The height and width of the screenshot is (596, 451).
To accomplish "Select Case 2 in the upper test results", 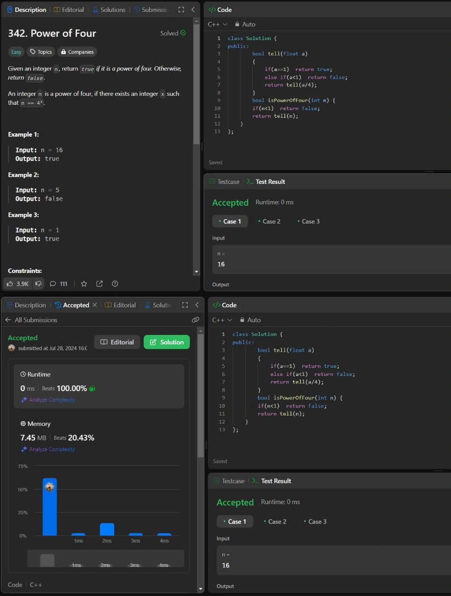I will tap(269, 221).
